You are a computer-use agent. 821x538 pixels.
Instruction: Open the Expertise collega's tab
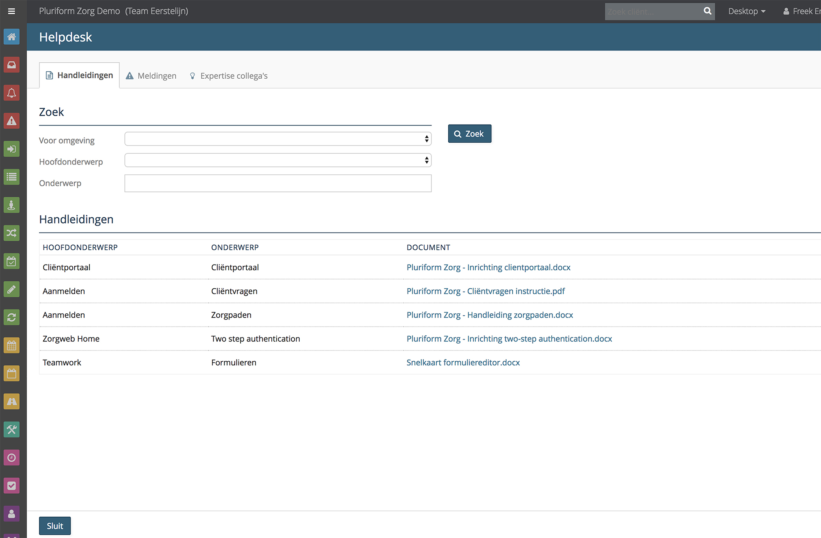[229, 76]
